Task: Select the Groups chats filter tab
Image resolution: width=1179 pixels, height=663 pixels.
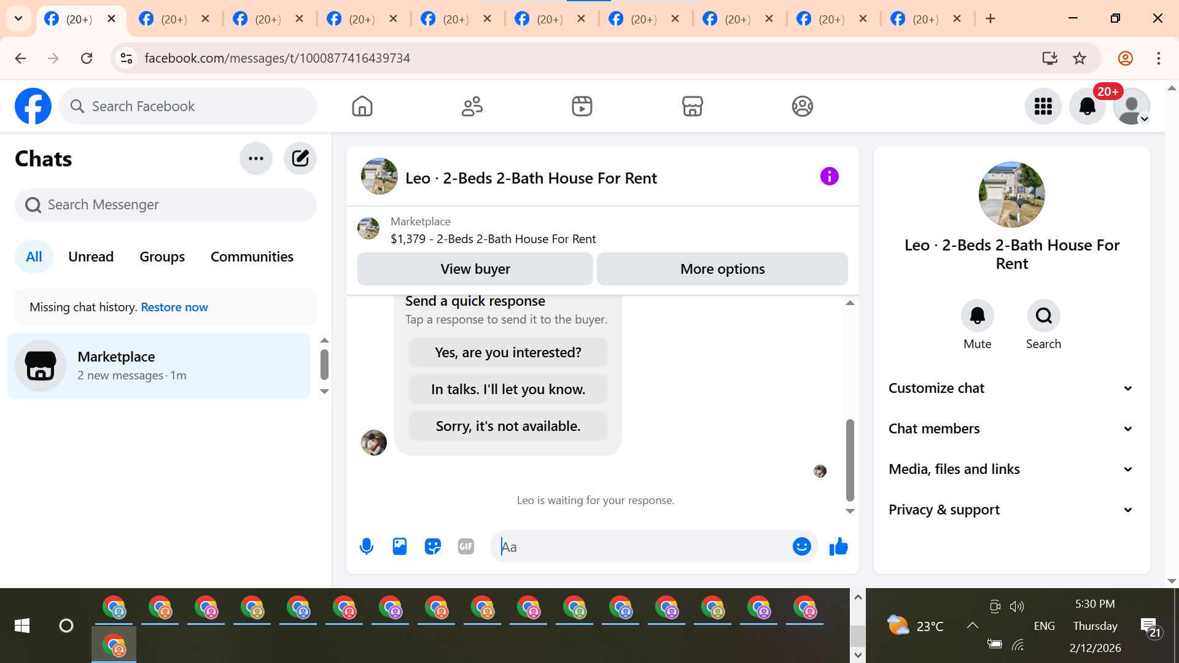Action: [162, 257]
